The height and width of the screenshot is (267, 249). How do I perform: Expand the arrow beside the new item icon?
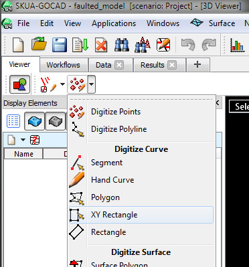[x=23, y=140]
